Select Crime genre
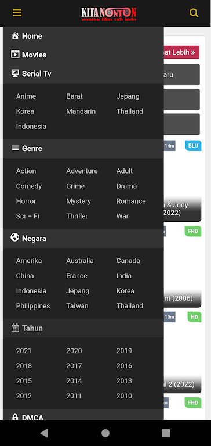The width and height of the screenshot is (211, 446). 75,186
